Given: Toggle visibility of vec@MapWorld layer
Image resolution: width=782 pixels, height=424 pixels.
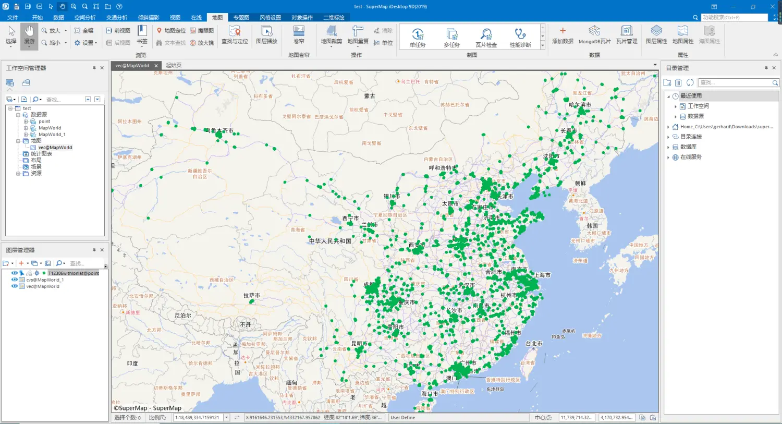Looking at the screenshot, I should 14,286.
